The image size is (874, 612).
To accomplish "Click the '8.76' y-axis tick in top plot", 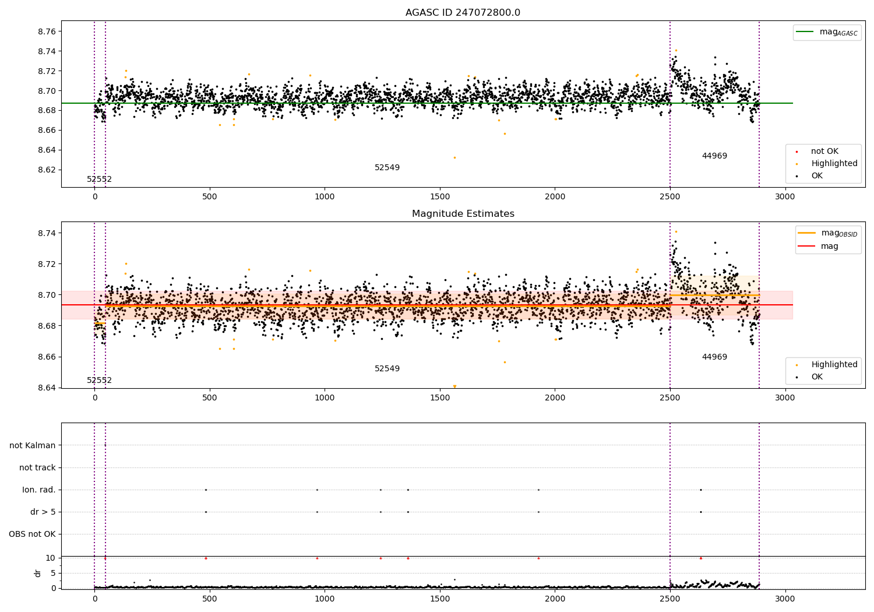I will tap(46, 31).
